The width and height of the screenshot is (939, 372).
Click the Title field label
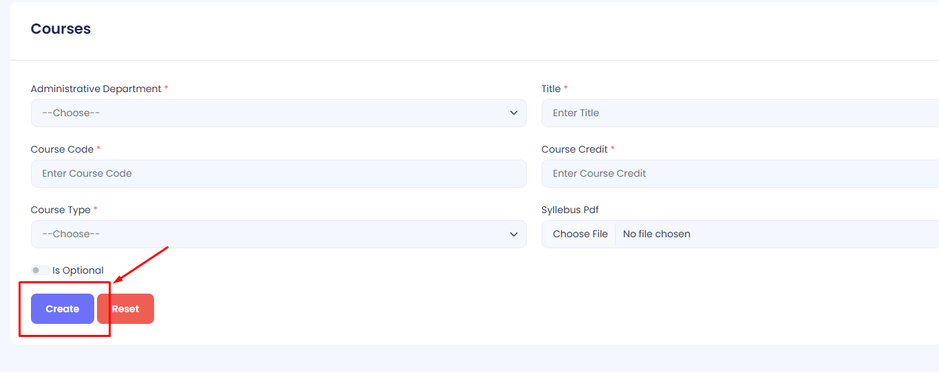click(551, 89)
